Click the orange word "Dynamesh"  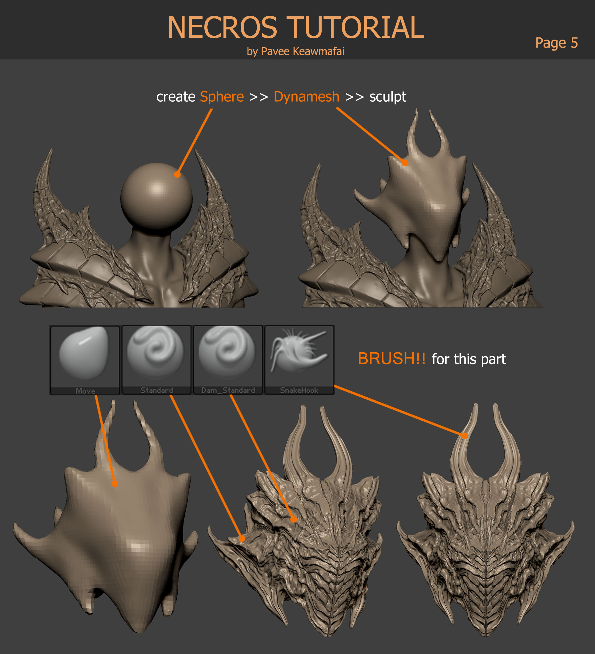click(306, 97)
